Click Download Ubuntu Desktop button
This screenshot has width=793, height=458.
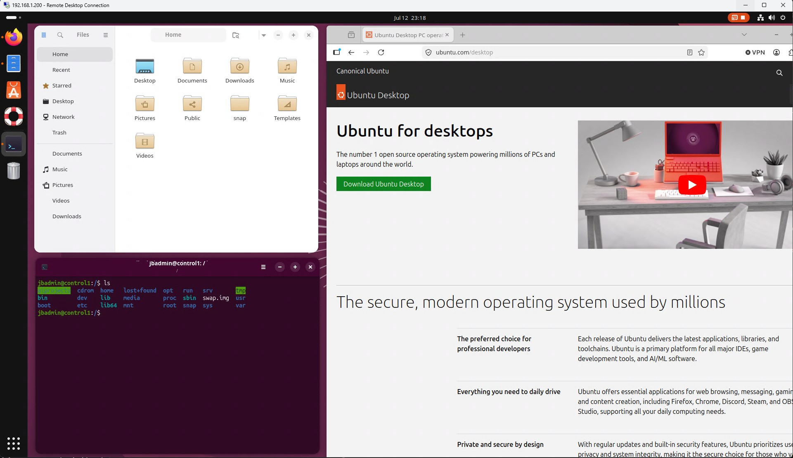click(383, 184)
